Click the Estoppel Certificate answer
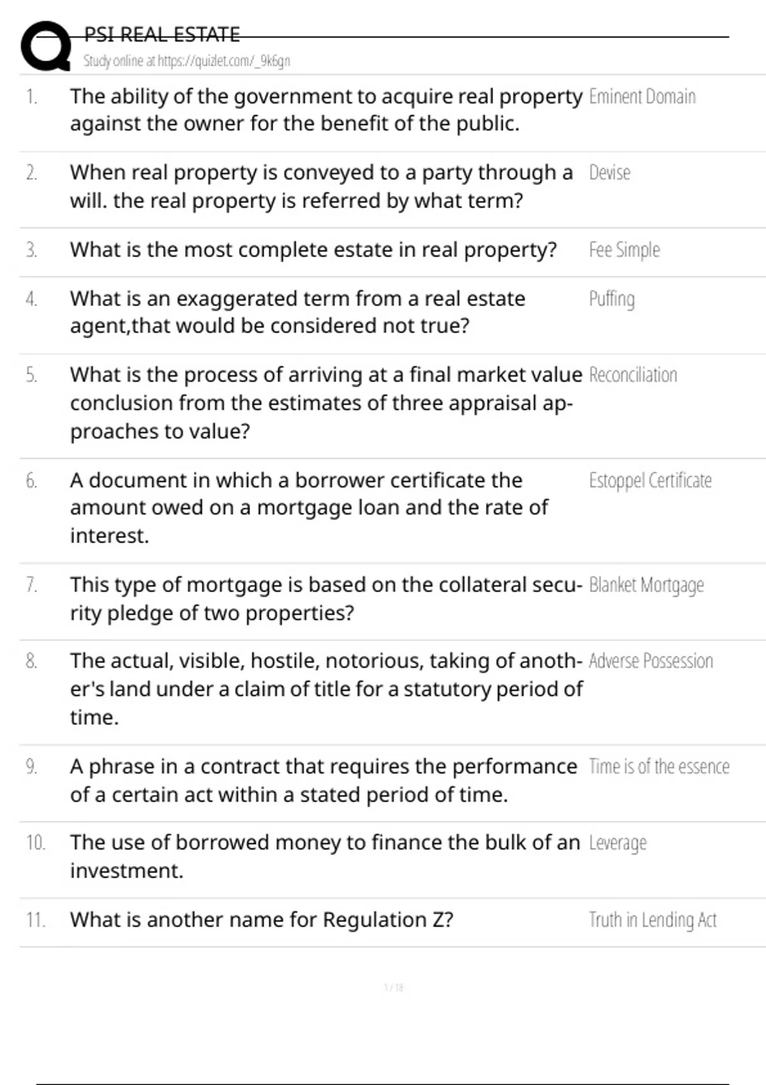The width and height of the screenshot is (766, 1085). 650,480
